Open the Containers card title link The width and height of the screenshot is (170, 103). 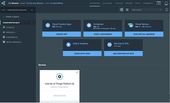point(98,24)
